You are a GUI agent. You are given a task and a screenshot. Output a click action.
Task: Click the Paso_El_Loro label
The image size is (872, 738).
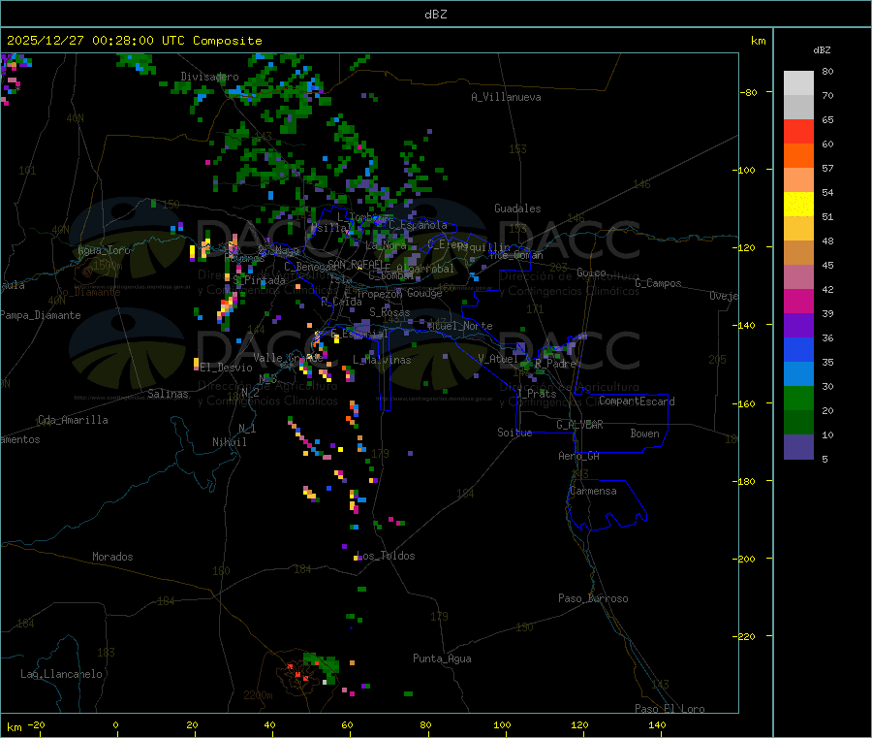pos(670,709)
